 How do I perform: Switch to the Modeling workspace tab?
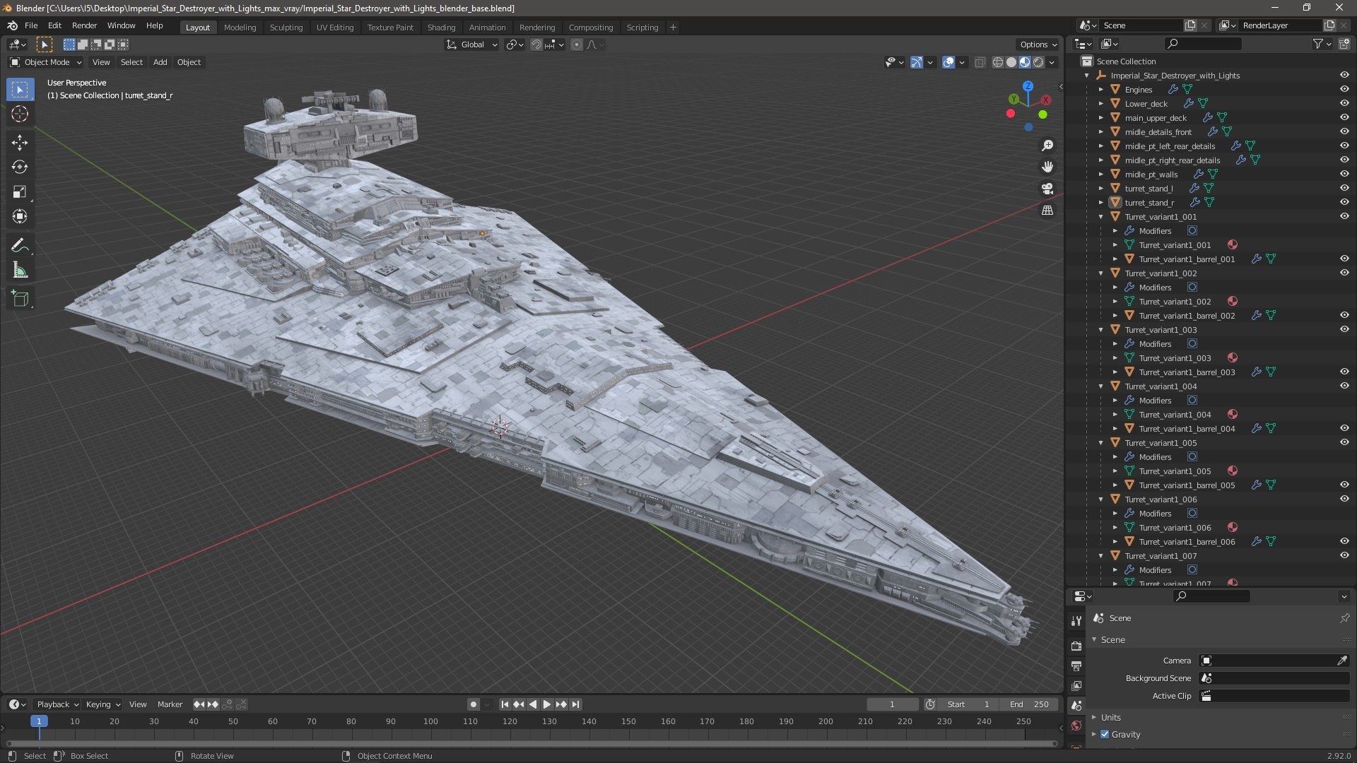(240, 28)
